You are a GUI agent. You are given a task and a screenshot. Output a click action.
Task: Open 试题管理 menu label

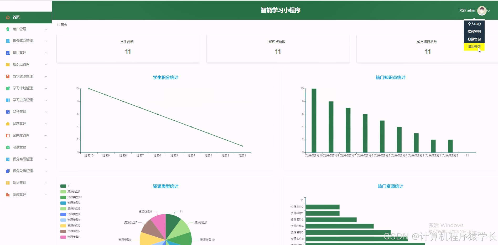pos(19,124)
